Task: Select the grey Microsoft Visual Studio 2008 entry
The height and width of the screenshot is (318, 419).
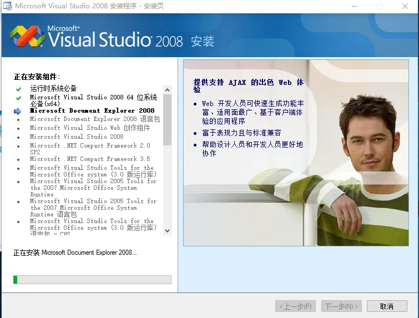Action: [x=77, y=137]
